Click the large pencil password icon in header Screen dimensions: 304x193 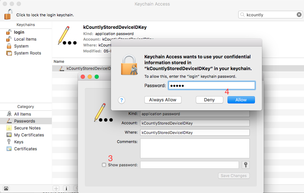pyautogui.click(x=67, y=36)
